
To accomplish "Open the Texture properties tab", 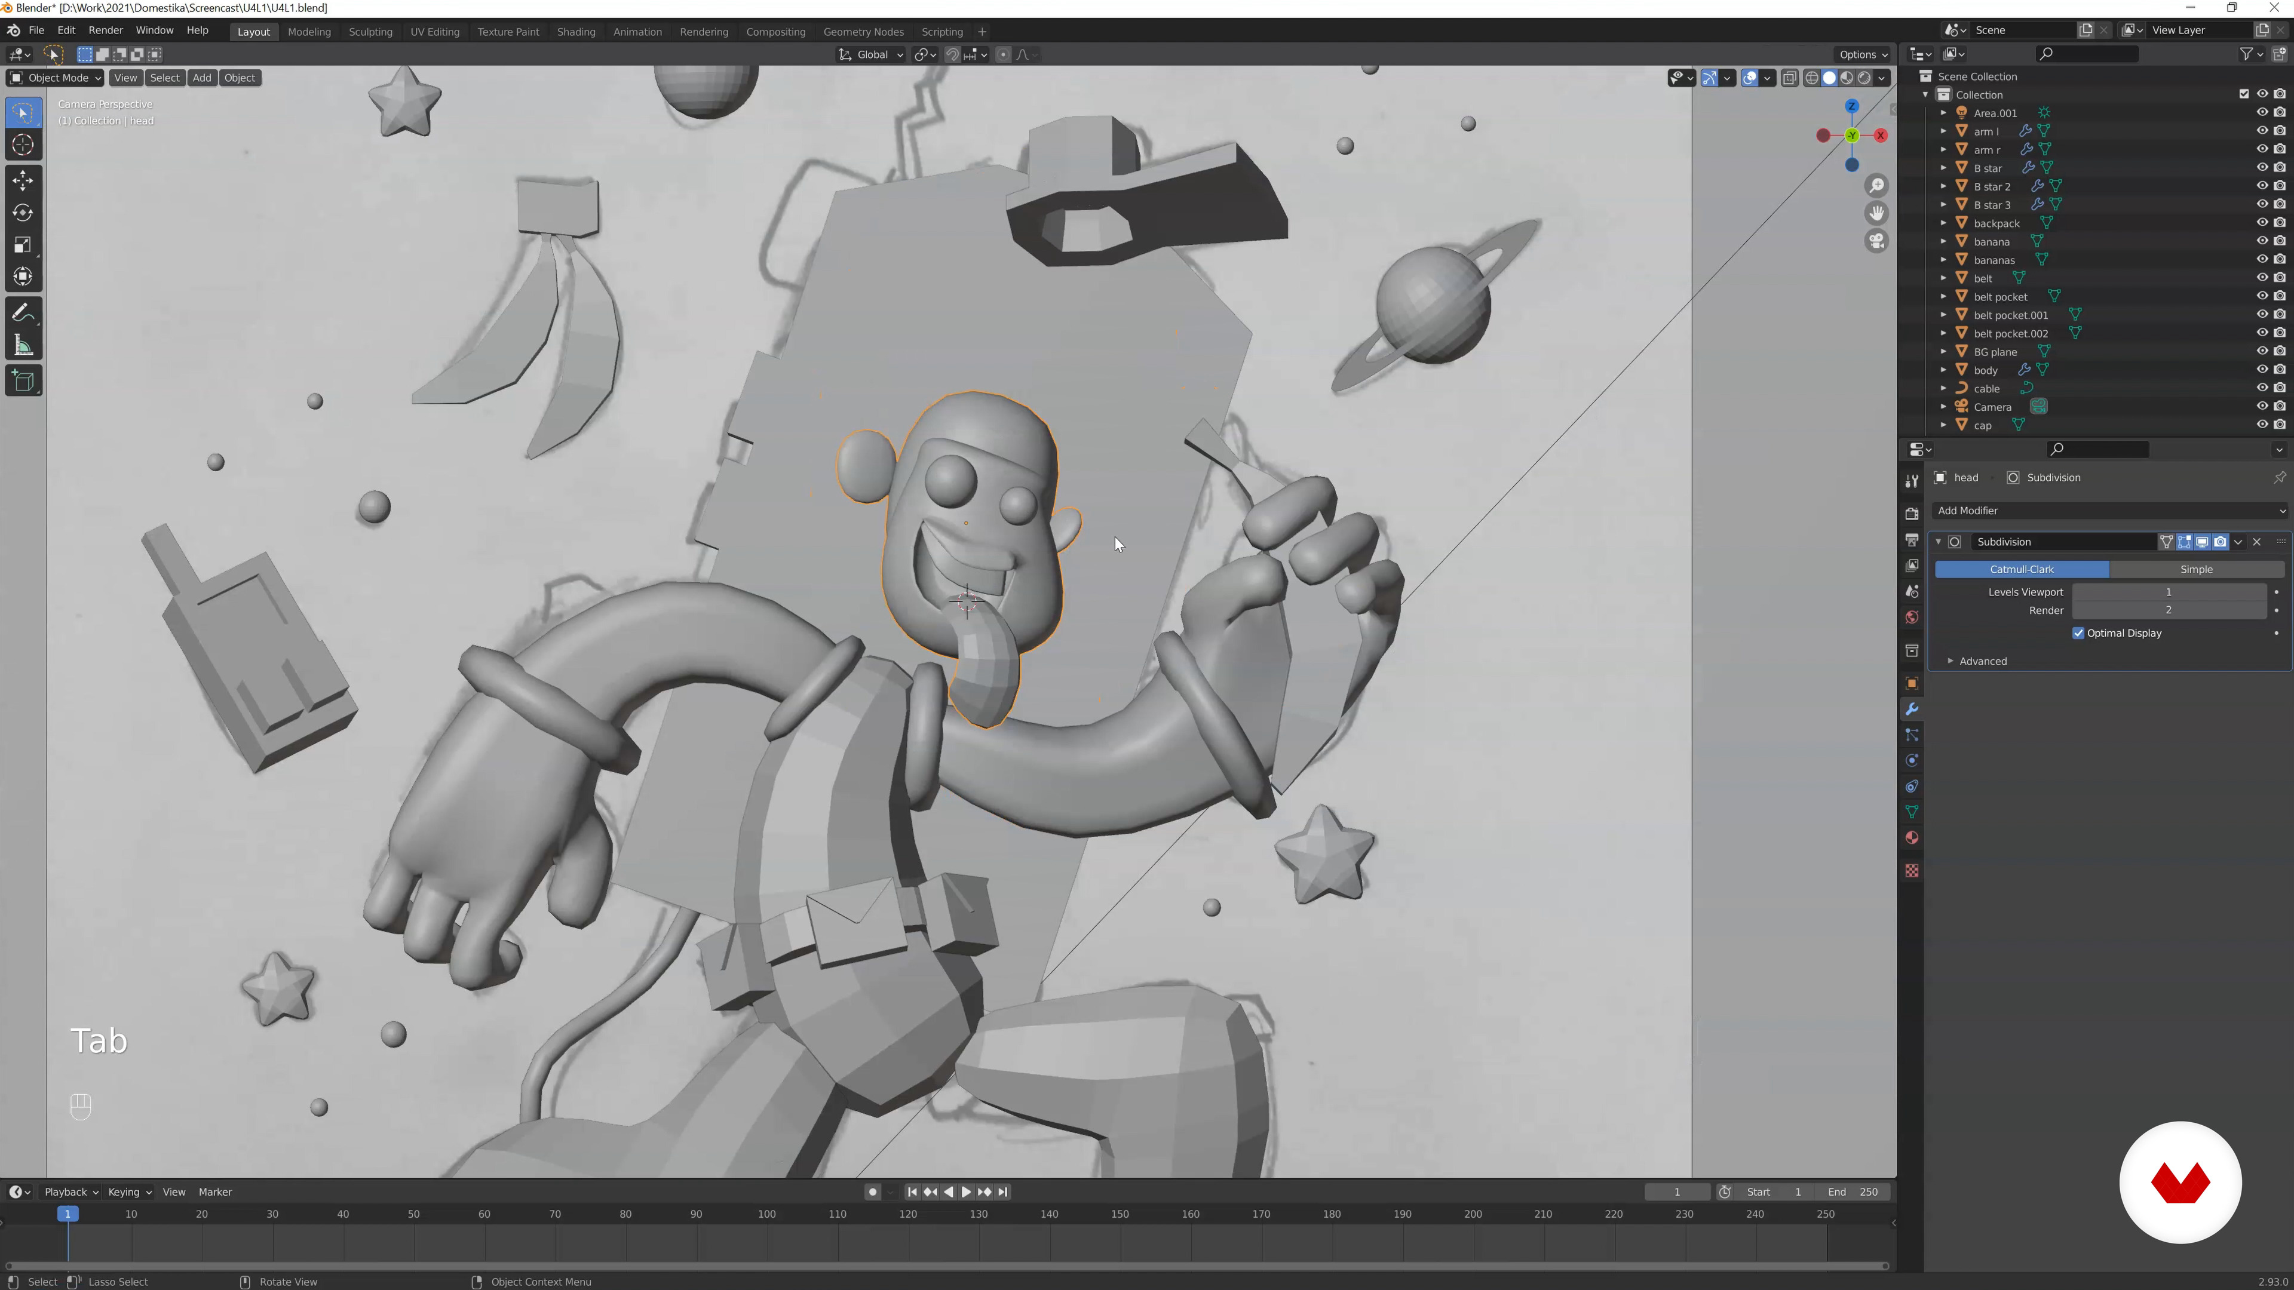I will pos(1911,871).
